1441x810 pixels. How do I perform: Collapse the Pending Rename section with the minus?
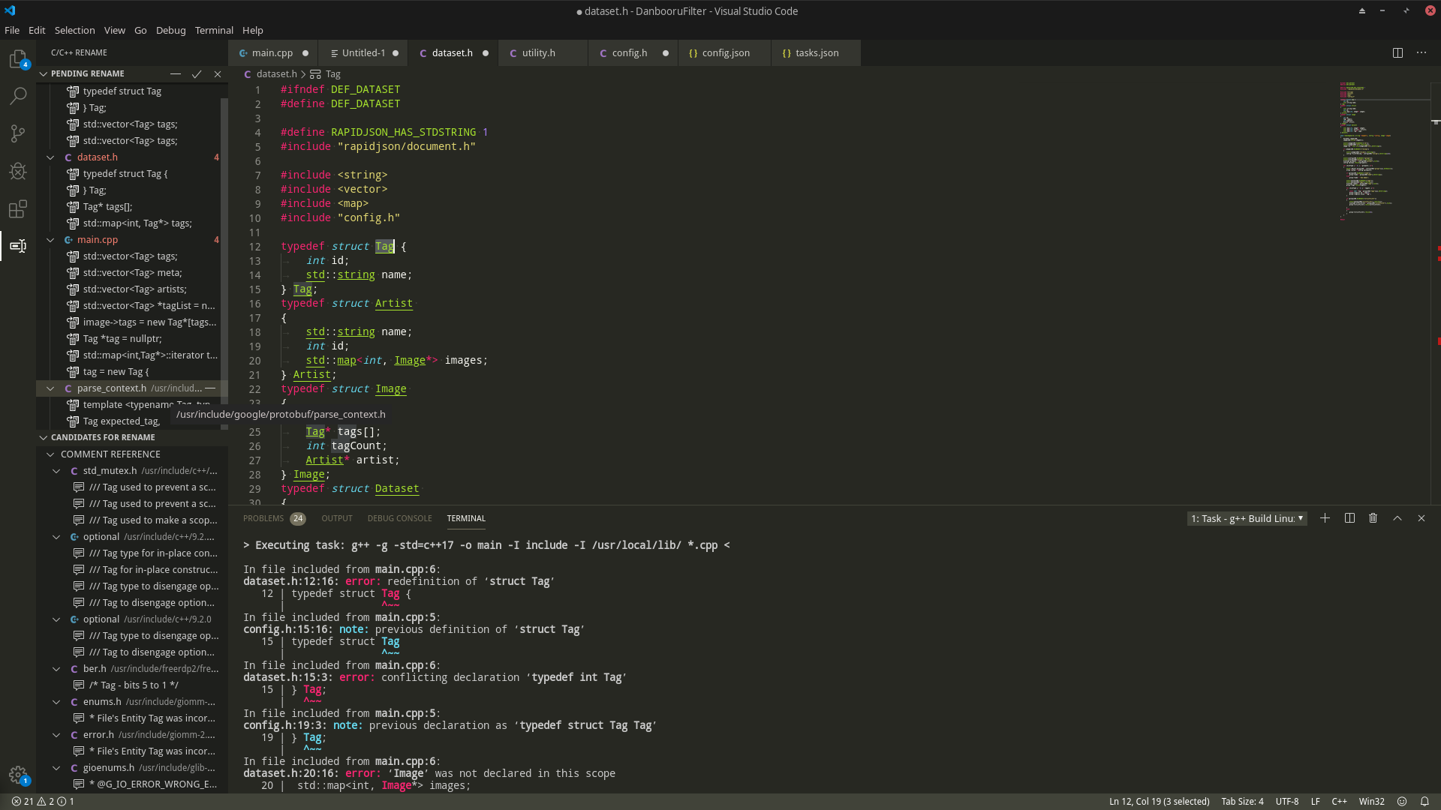click(176, 74)
